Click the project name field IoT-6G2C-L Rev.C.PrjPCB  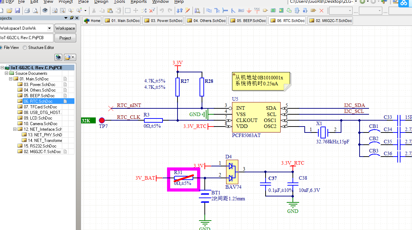click(x=27, y=38)
